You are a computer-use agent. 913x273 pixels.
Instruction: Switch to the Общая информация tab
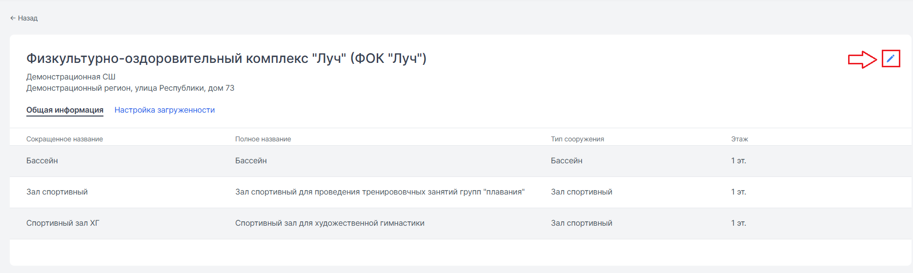(x=65, y=110)
